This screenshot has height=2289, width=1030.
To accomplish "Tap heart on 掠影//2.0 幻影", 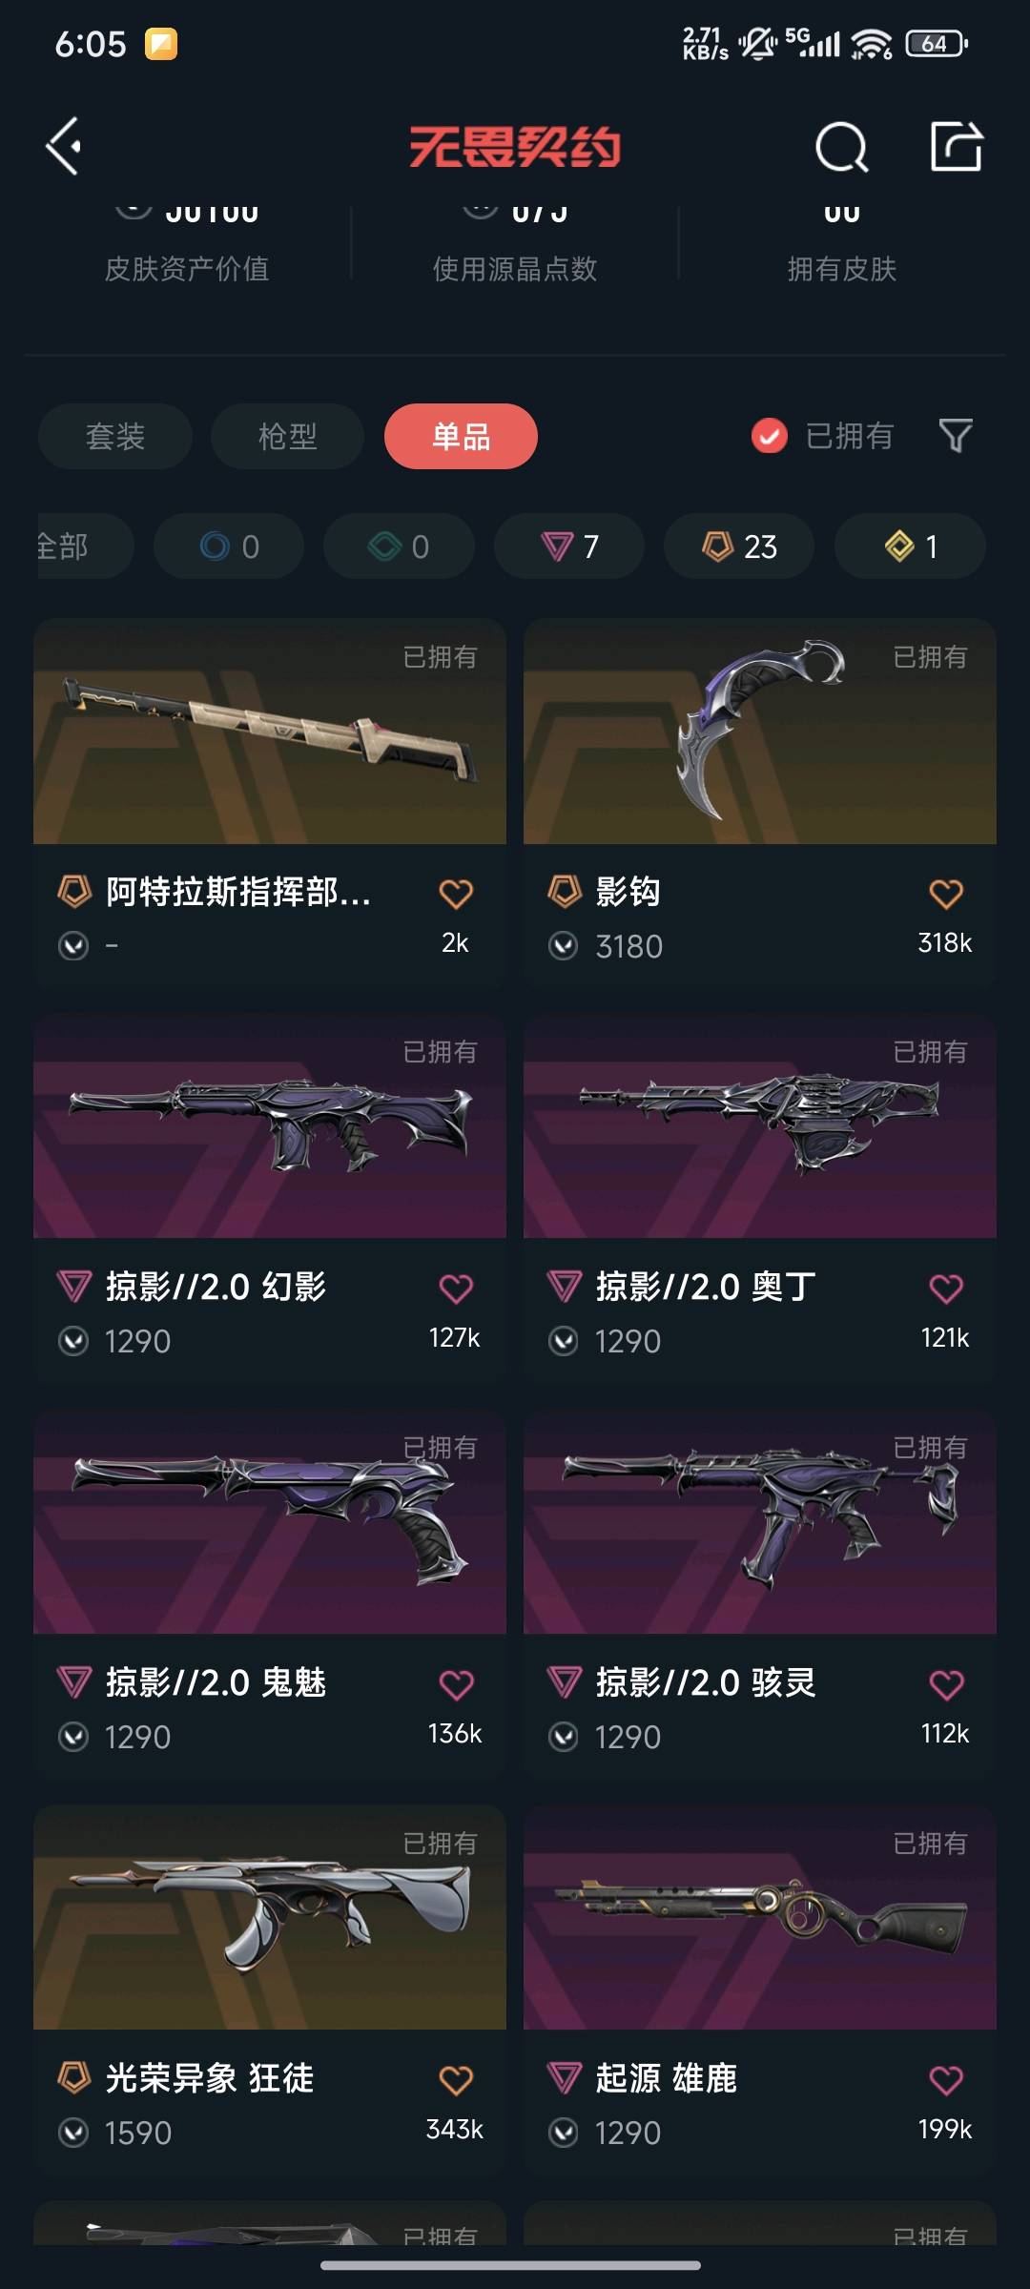I will (x=456, y=1288).
